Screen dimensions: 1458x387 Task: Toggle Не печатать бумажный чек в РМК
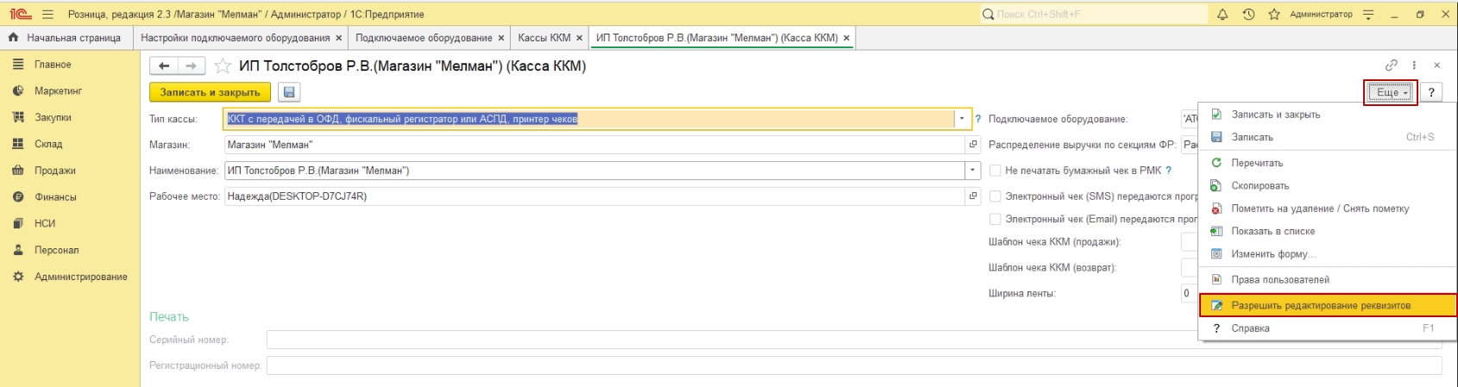tap(995, 171)
